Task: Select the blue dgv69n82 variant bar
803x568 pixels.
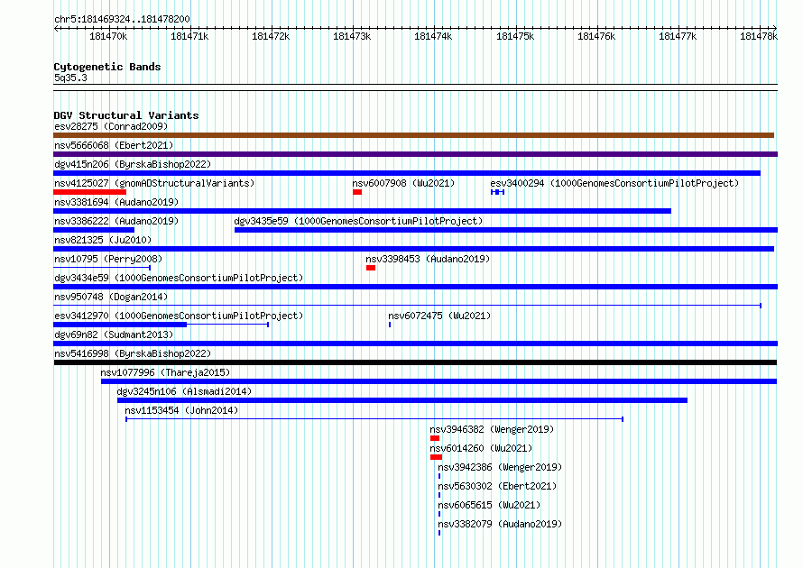Action: pos(415,344)
